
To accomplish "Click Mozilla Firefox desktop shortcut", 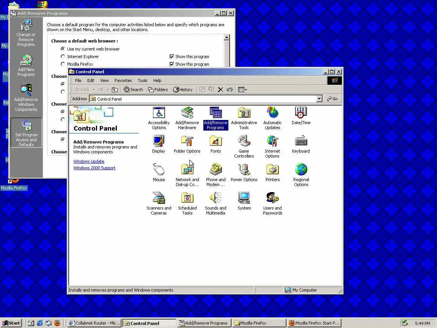I will click(x=14, y=184).
